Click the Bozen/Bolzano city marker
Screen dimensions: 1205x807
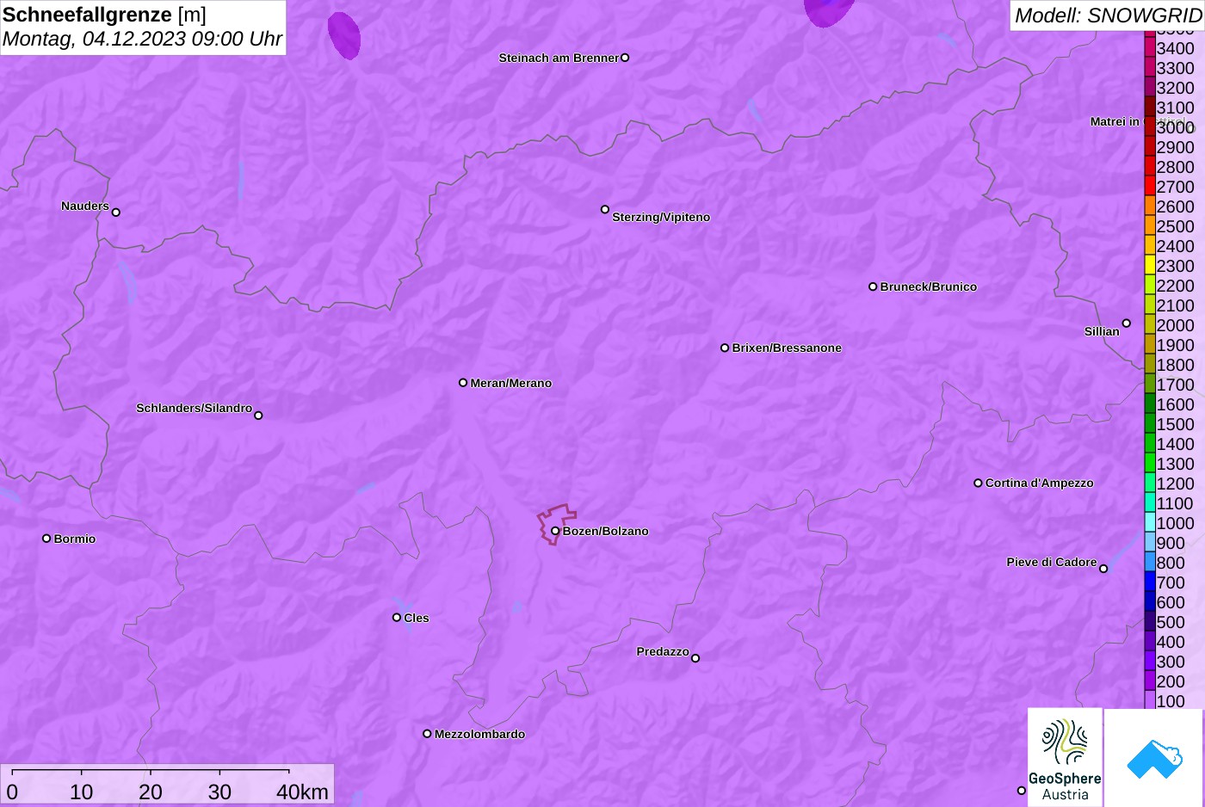point(555,531)
